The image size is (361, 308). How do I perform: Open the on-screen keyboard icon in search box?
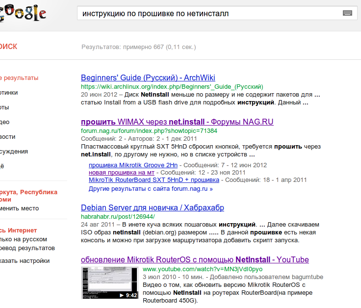tap(347, 13)
